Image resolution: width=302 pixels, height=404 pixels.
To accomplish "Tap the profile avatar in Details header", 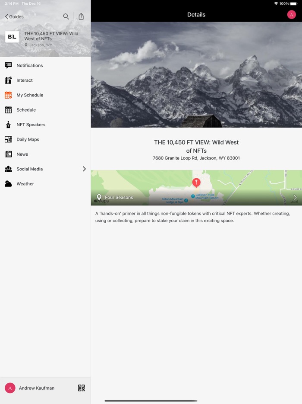I will coord(292,15).
